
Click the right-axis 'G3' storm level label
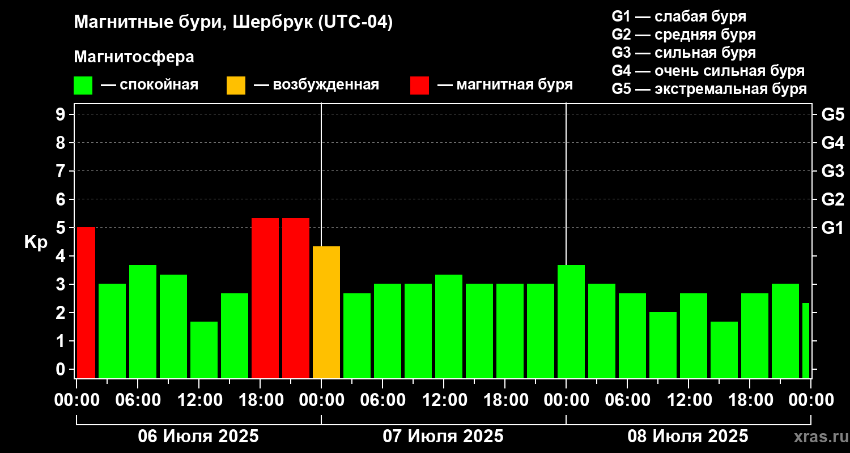pyautogui.click(x=833, y=171)
